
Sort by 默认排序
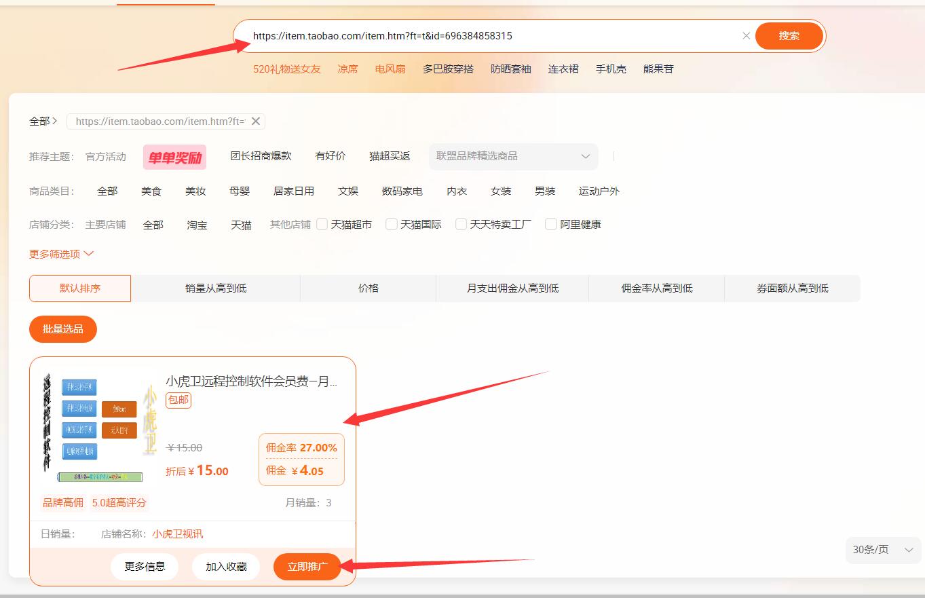click(x=80, y=288)
